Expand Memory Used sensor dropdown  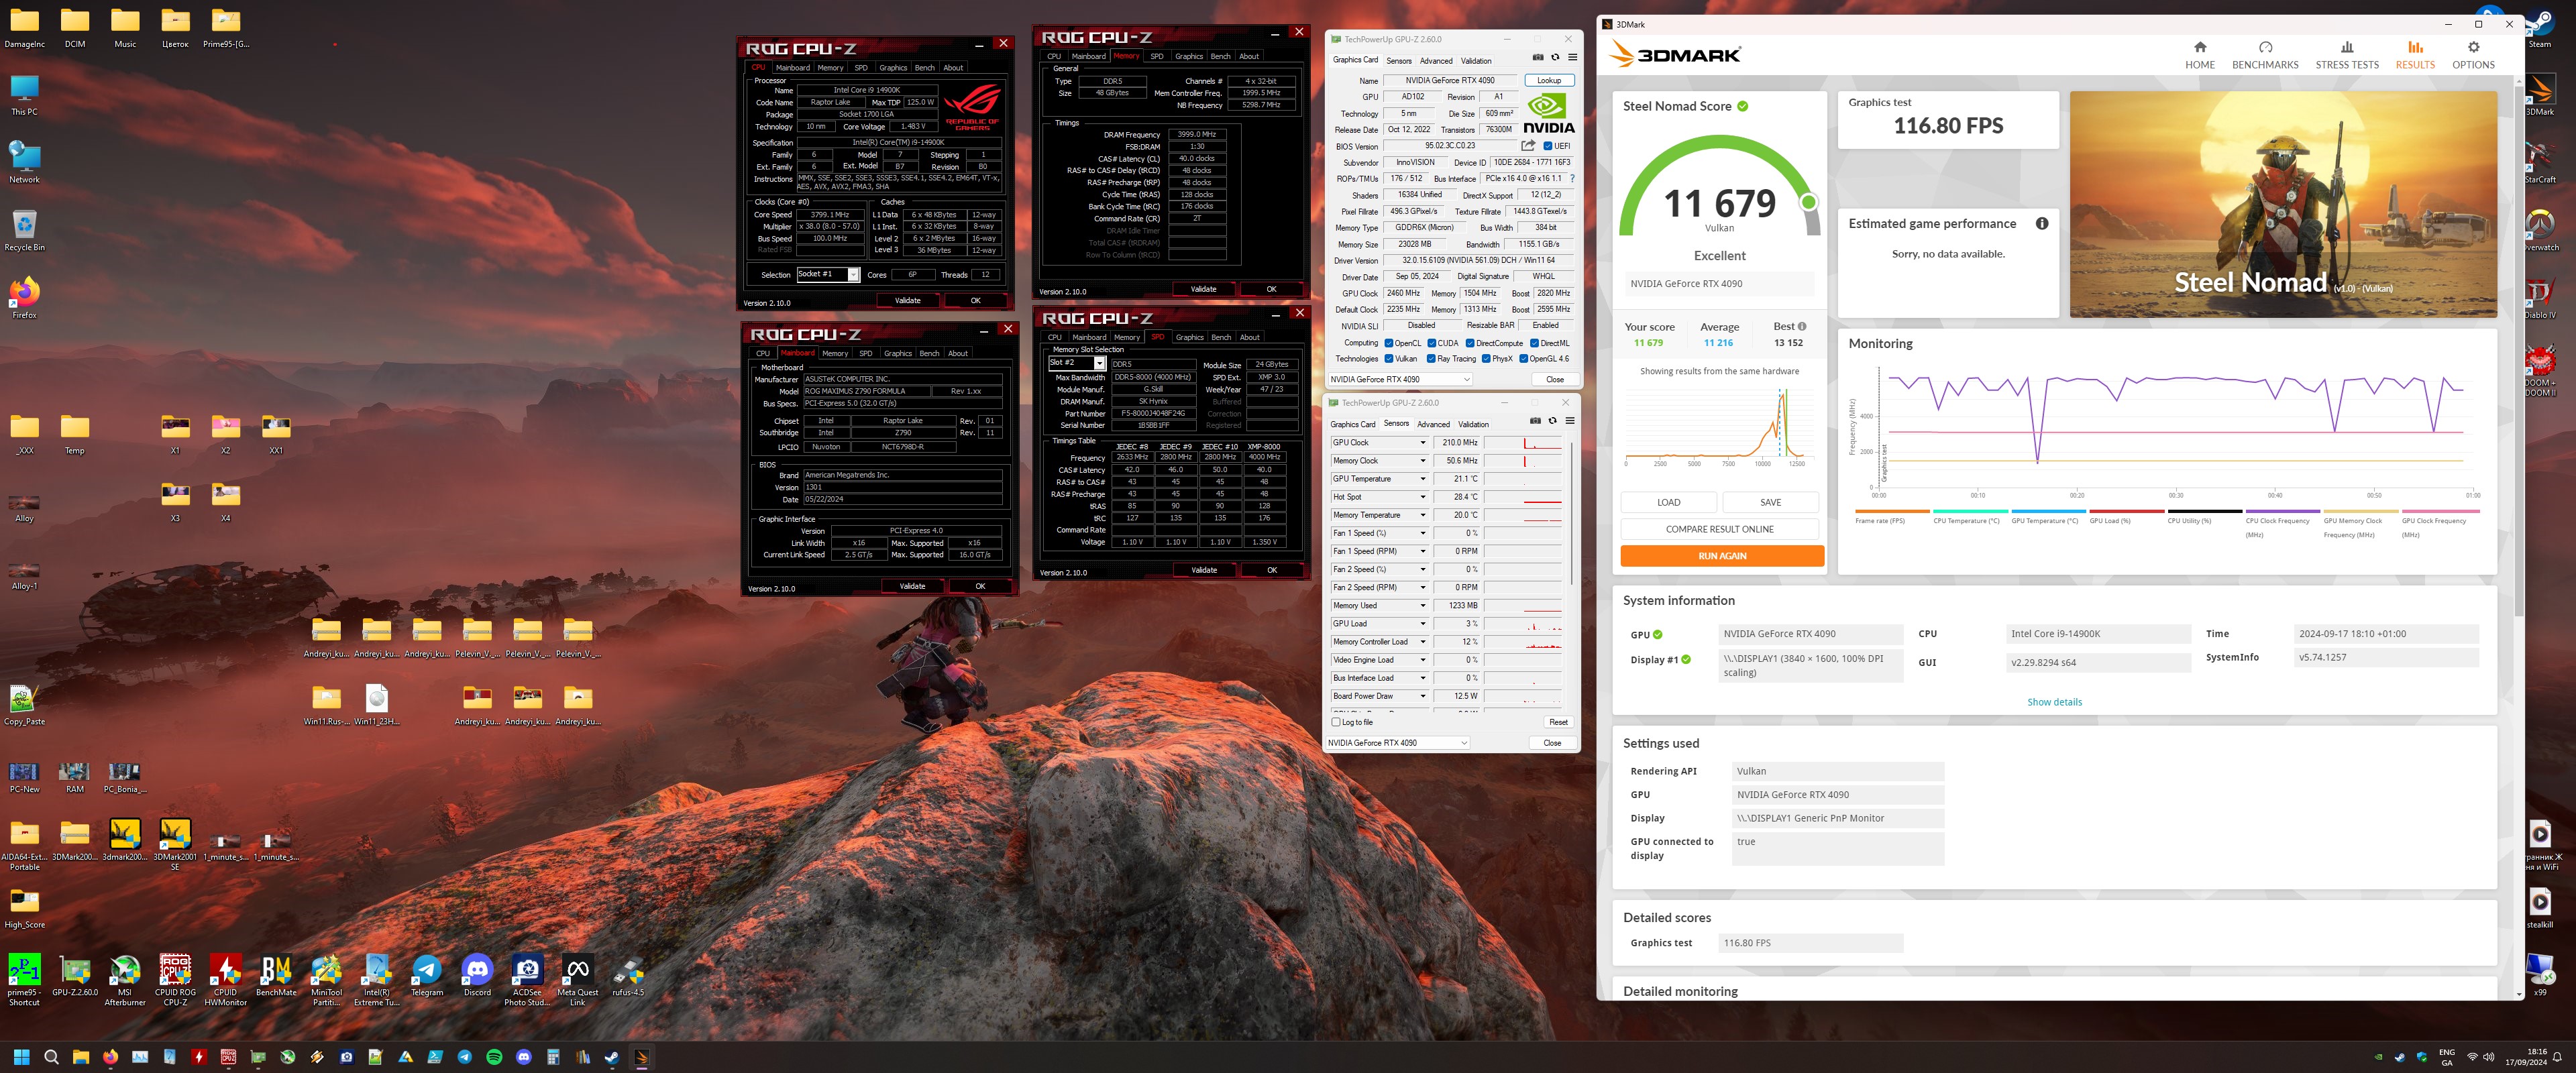(x=1423, y=606)
